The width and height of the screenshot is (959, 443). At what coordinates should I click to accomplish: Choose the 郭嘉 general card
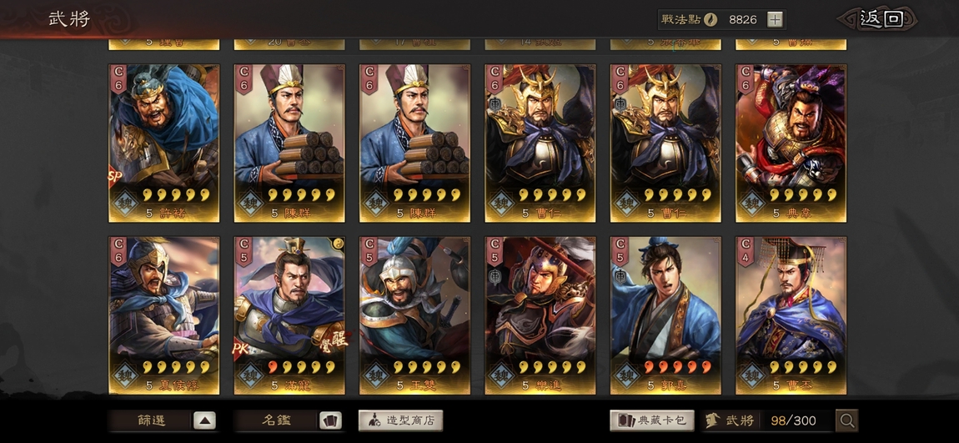[x=665, y=315]
